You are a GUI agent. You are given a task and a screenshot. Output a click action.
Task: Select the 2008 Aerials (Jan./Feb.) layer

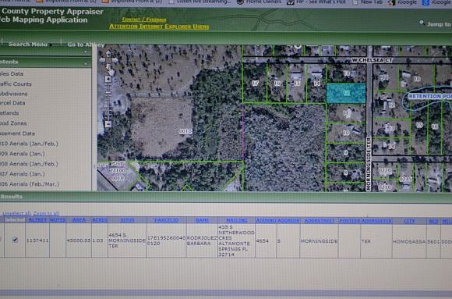[29, 164]
